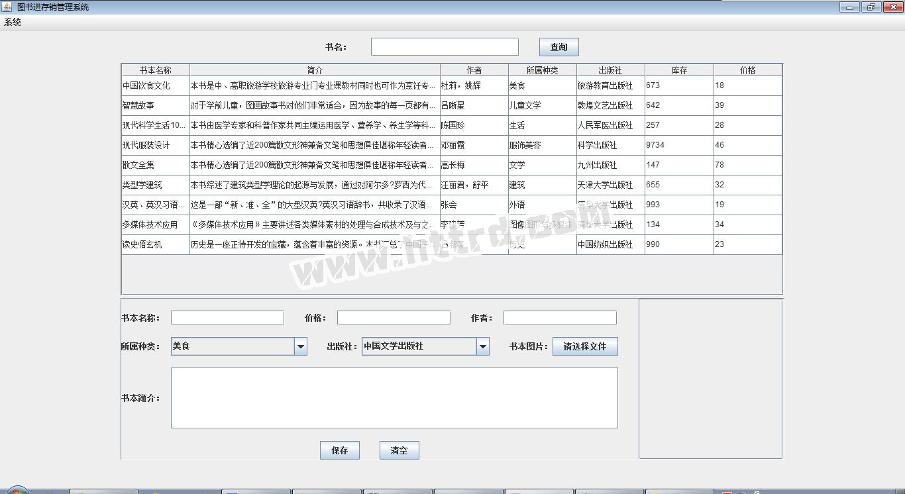Viewport: 905px width, 494px height.
Task: Click the 书本名称 column header
Action: click(156, 70)
